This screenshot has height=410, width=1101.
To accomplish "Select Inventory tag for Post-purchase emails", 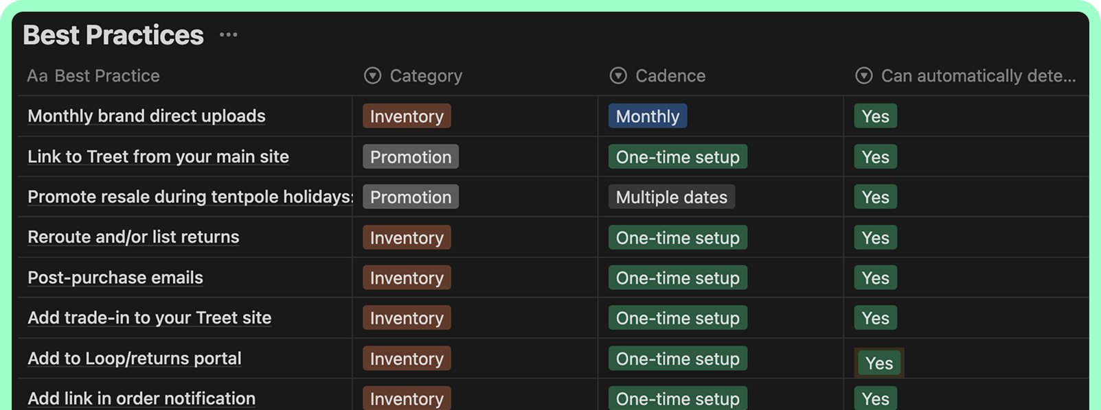I will pos(407,278).
